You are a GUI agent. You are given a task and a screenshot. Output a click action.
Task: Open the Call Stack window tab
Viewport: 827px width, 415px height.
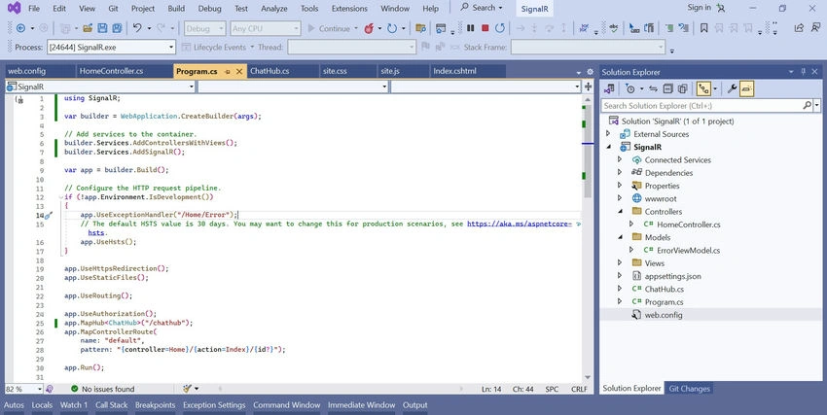click(111, 405)
